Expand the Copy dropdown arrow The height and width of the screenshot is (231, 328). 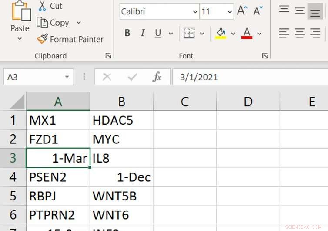(x=79, y=22)
